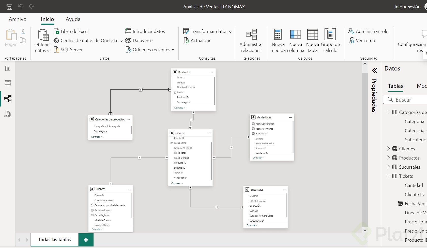This screenshot has height=248, width=427.
Task: Expand Orígenes recientes dropdown
Action: click(x=173, y=50)
